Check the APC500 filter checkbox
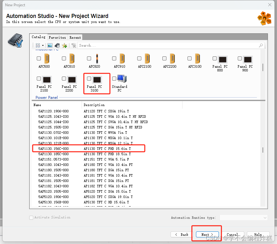Screen dimensions: 277x244 [39, 58]
